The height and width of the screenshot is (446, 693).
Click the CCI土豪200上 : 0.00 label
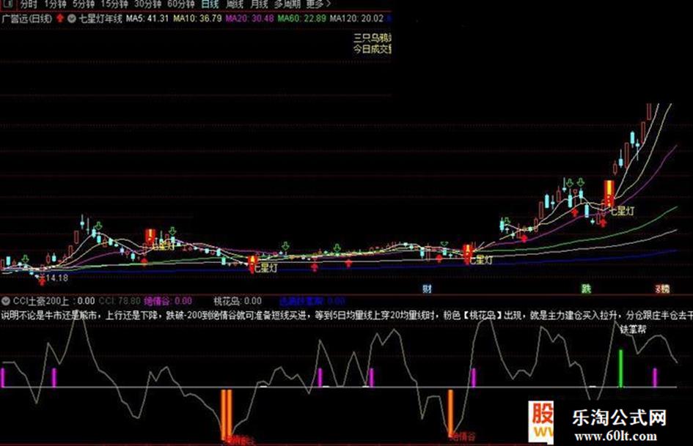(x=54, y=301)
